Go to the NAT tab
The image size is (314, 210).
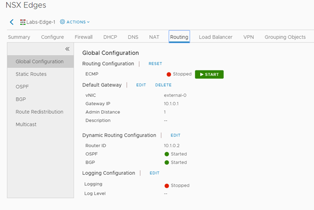click(154, 37)
